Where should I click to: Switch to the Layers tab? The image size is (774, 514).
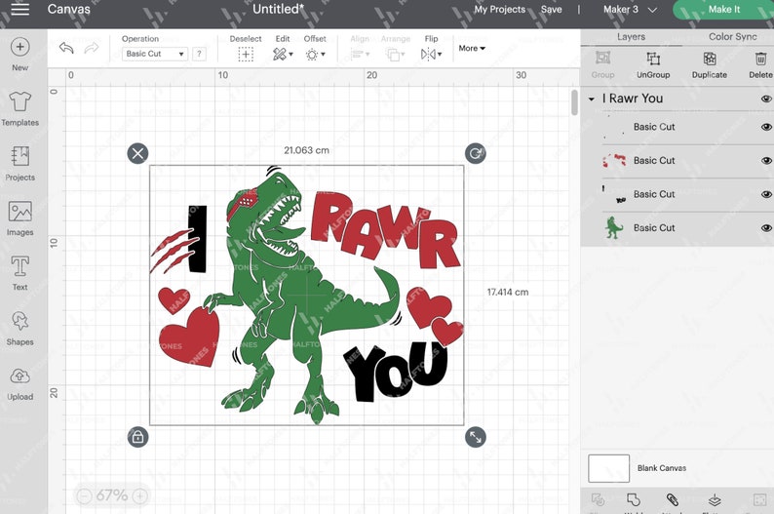(631, 36)
